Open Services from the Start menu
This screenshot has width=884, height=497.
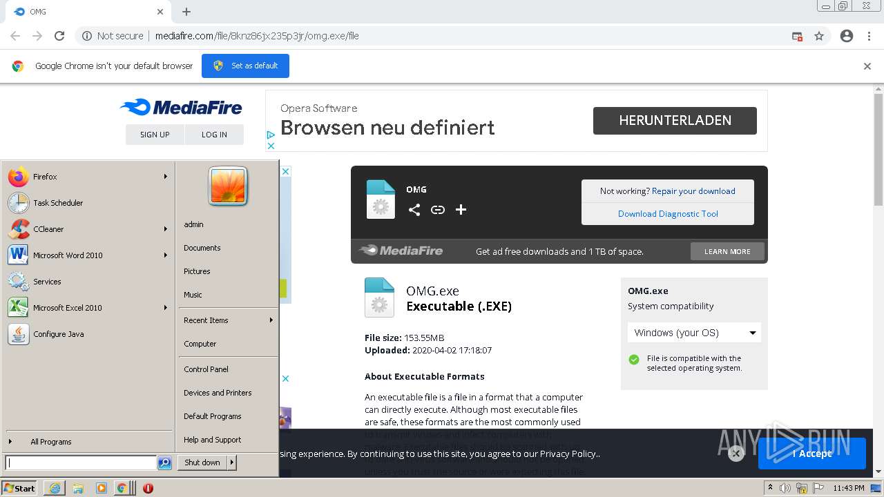88,282
